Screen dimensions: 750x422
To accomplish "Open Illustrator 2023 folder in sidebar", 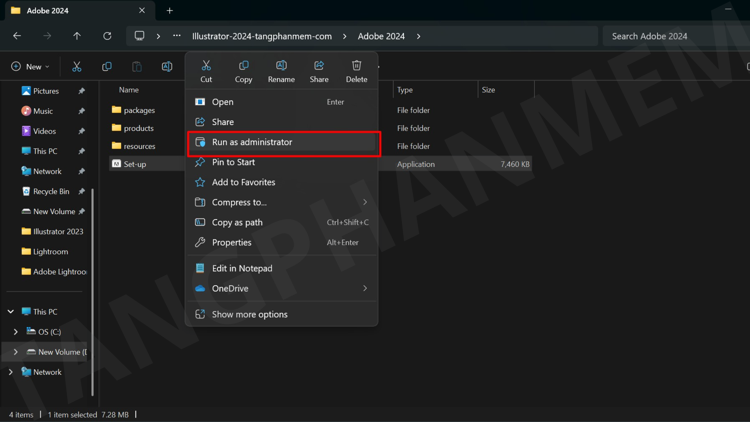I will [x=58, y=232].
